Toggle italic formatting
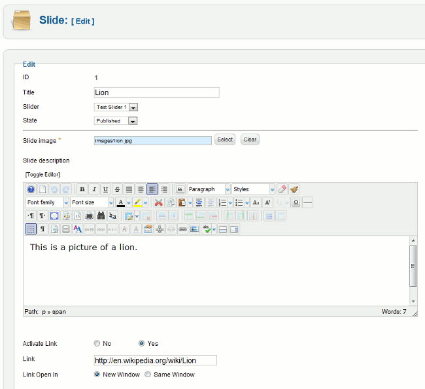The height and width of the screenshot is (389, 425). tap(94, 189)
